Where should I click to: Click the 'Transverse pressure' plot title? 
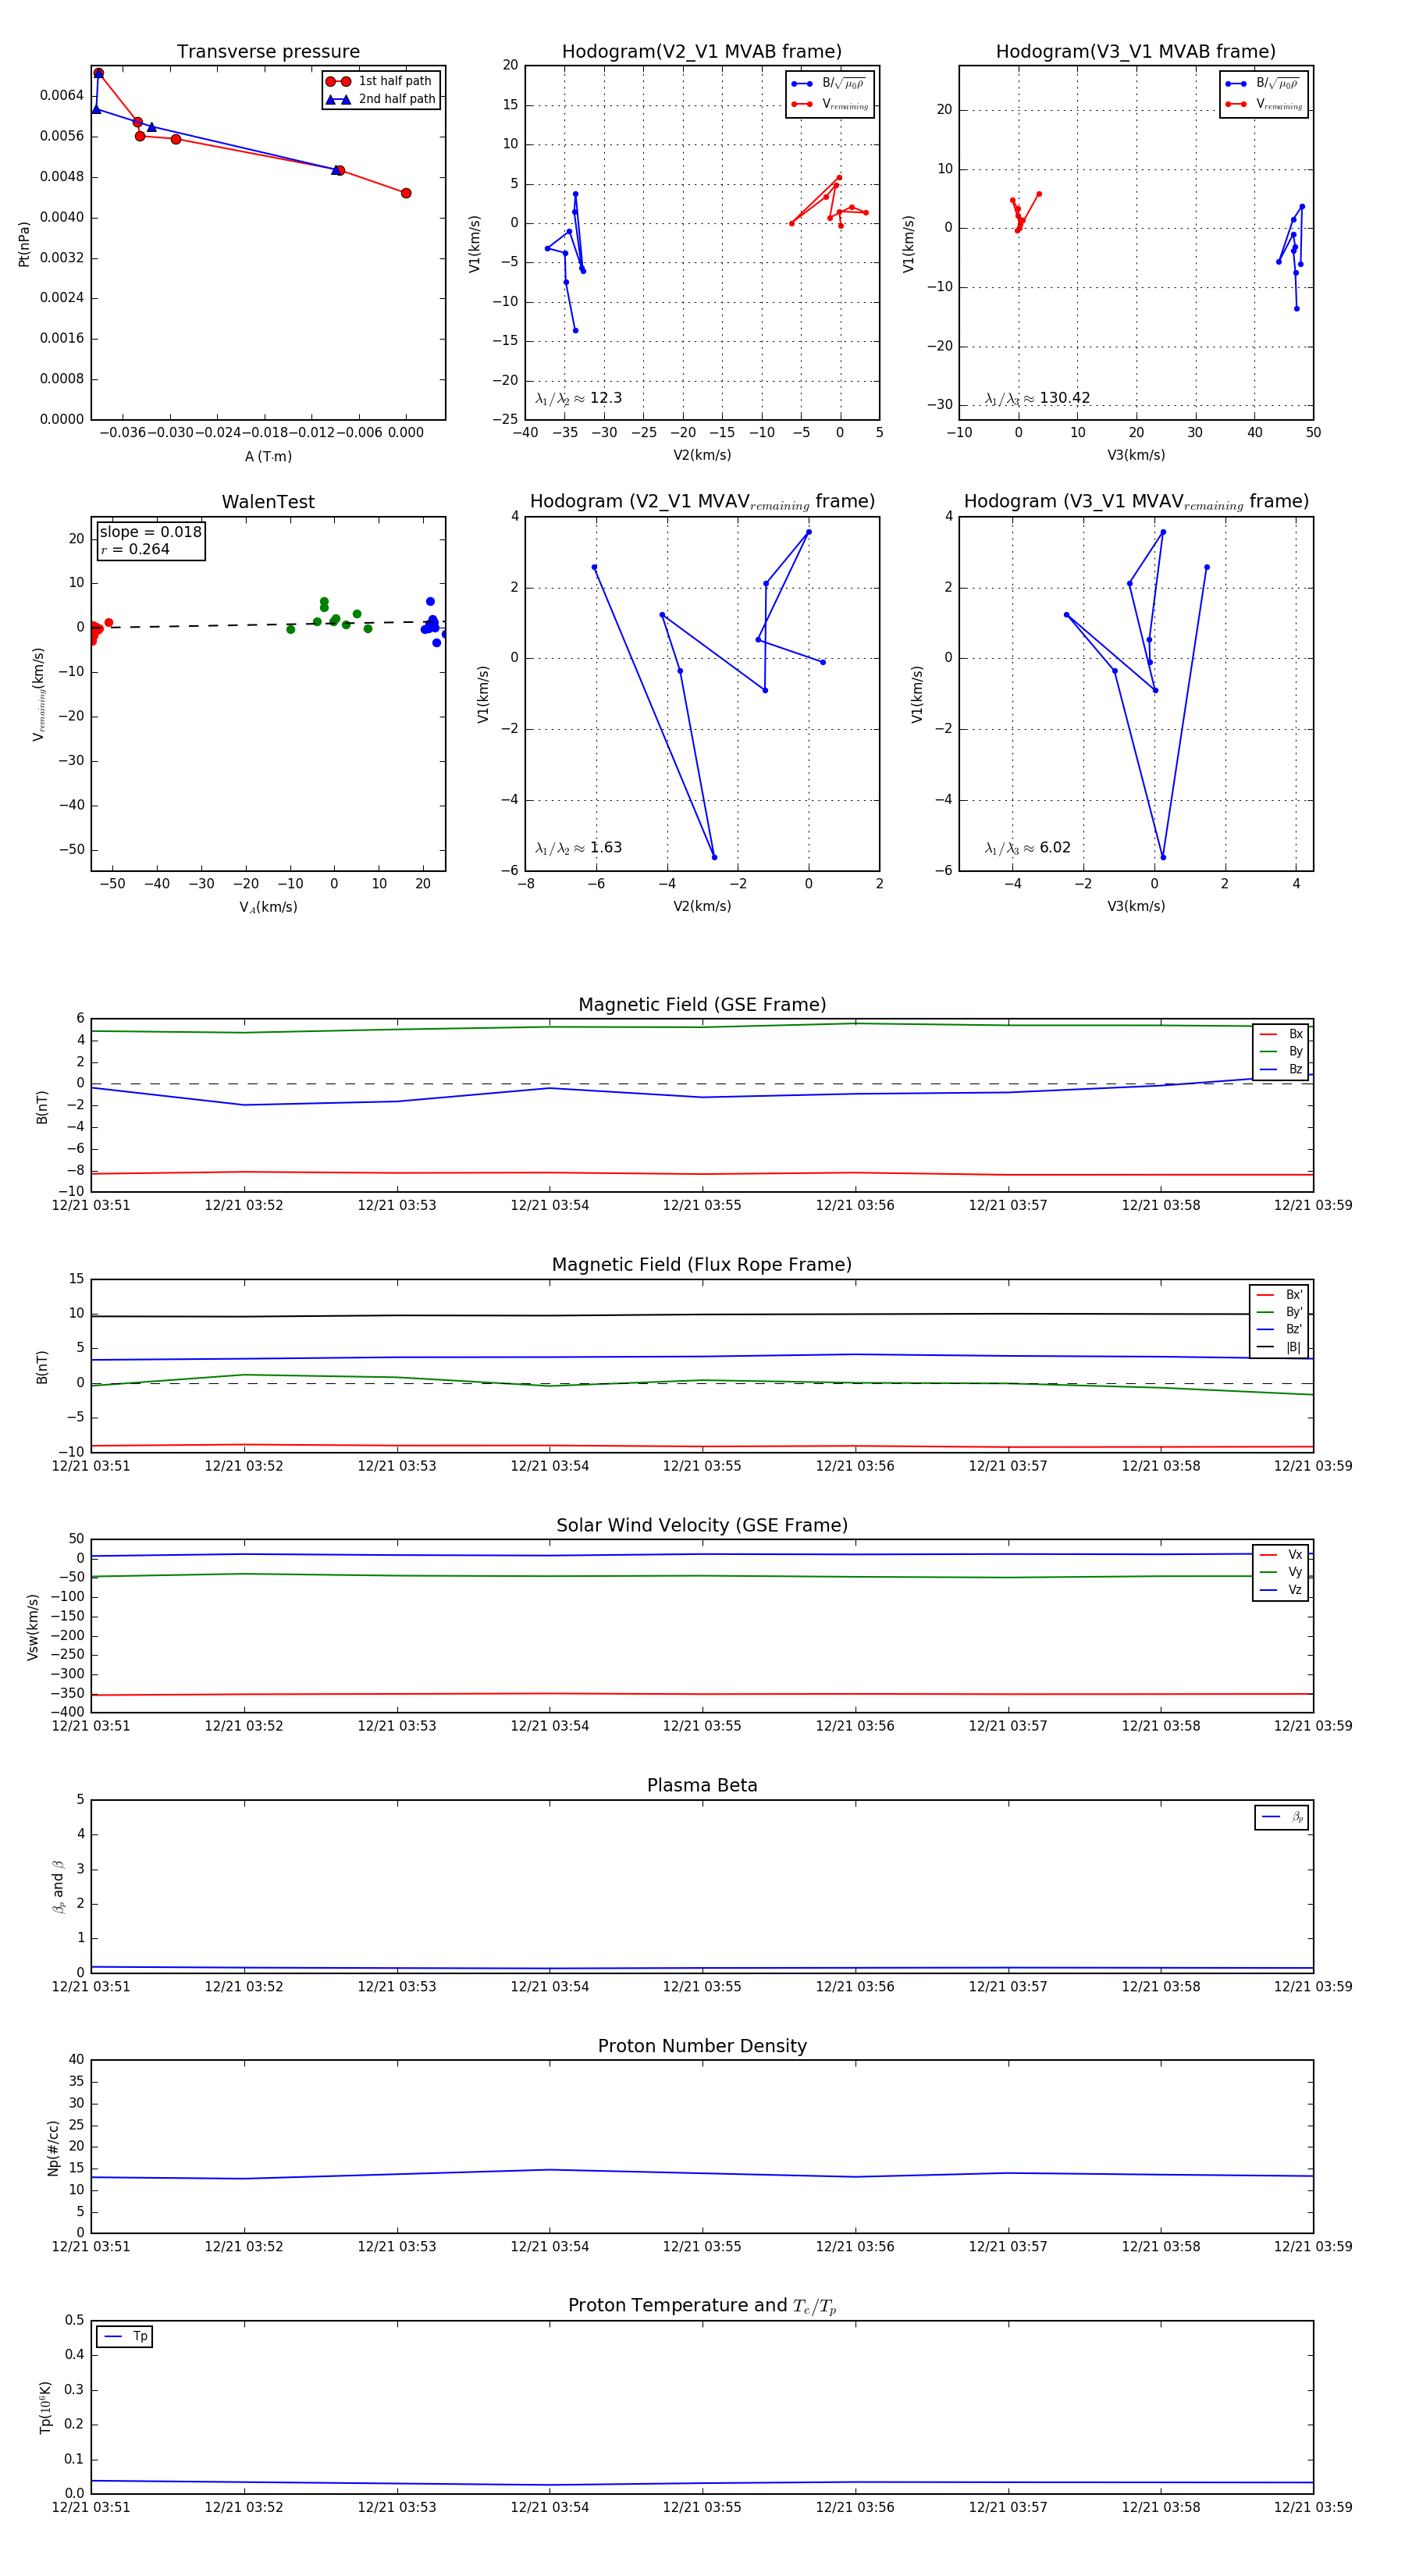(268, 52)
